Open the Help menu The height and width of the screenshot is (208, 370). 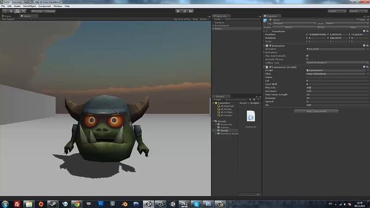point(67,6)
